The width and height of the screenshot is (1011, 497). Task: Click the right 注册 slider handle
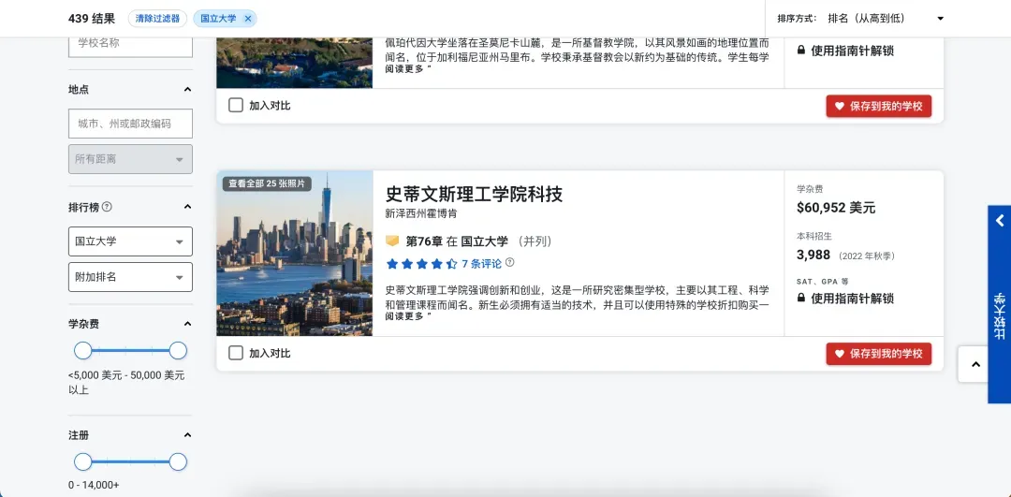click(178, 461)
